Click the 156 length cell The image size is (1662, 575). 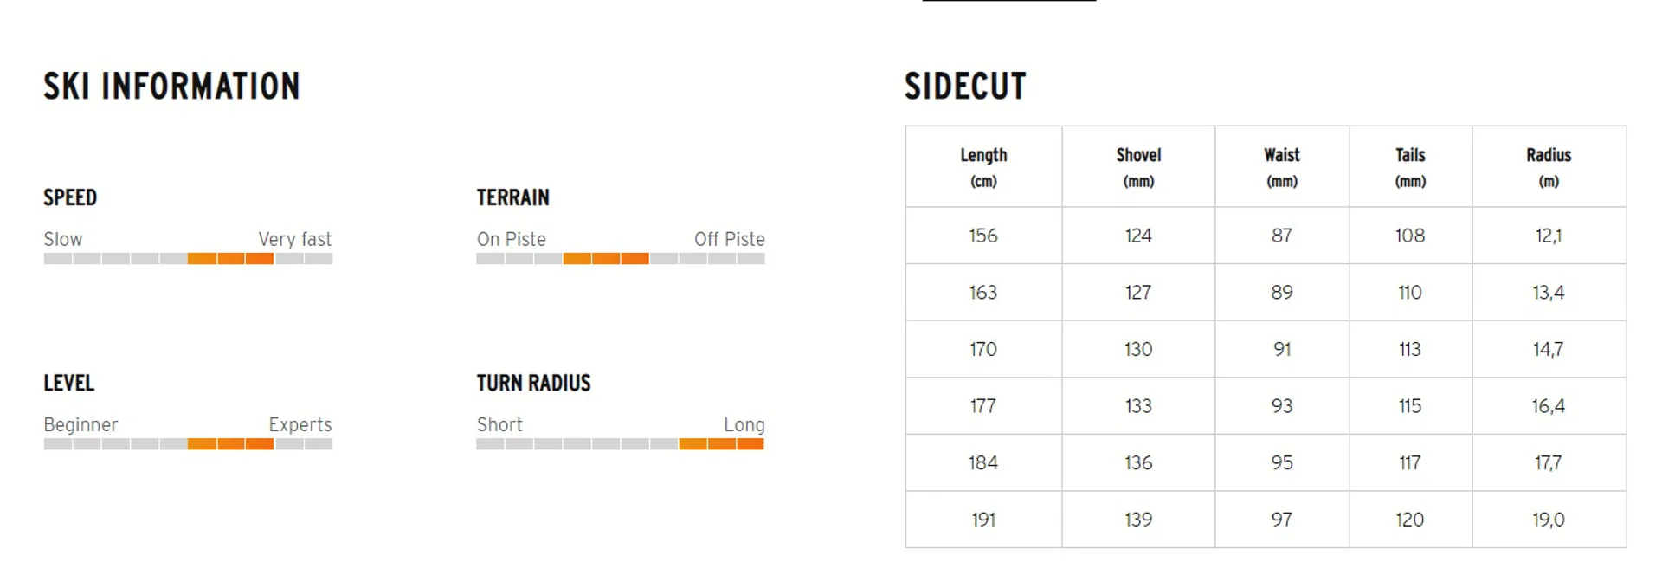click(983, 236)
